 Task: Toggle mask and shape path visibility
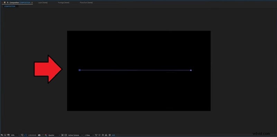coord(25,135)
